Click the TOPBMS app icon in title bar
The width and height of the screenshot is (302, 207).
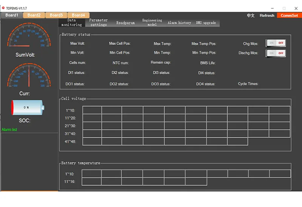pos(3,8)
